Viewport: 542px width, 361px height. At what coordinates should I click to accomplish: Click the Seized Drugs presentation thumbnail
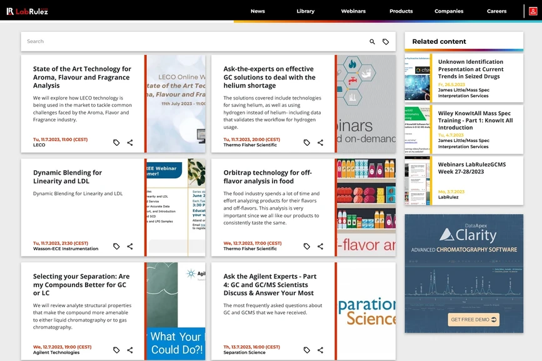tap(417, 78)
